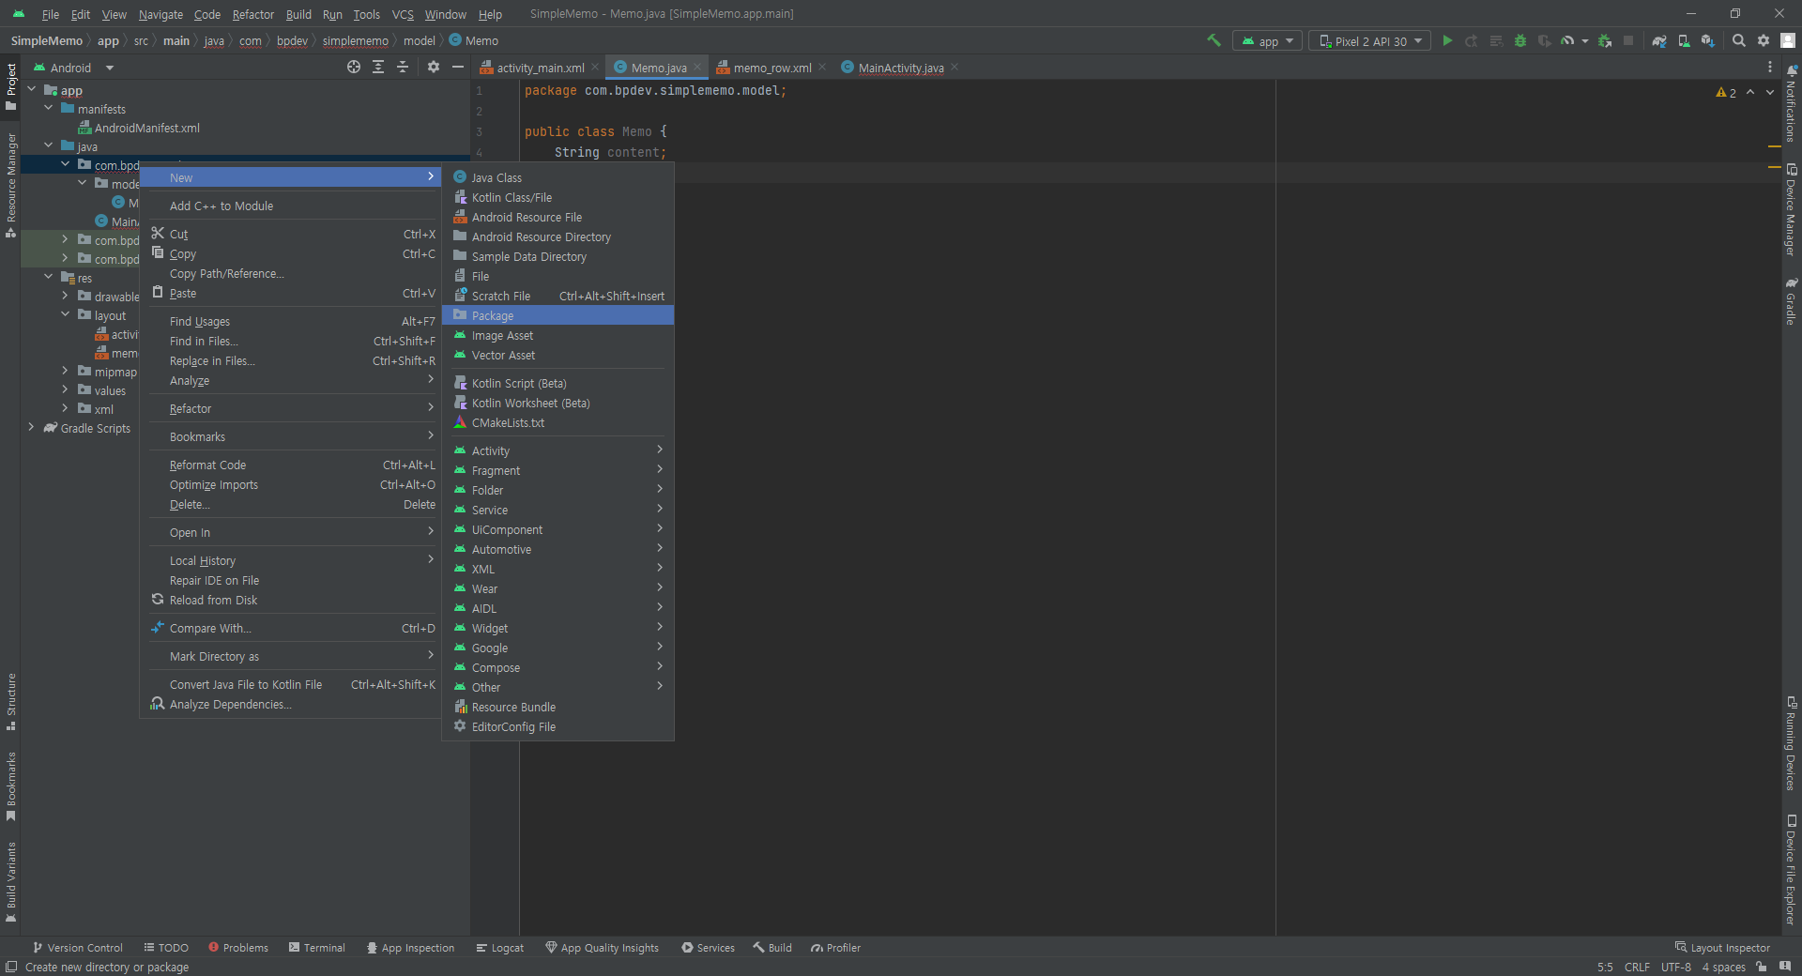1802x976 pixels.
Task: Open the Android project view dropdown
Action: coord(73,68)
